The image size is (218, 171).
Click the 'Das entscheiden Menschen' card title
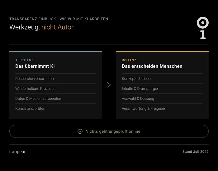coord(152,66)
